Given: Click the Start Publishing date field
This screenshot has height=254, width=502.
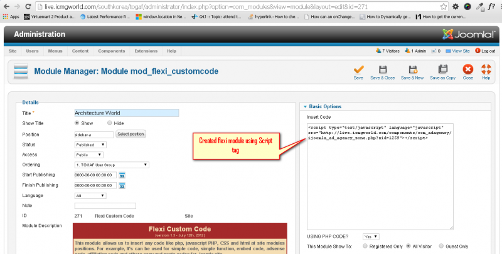Looking at the screenshot, I should pos(95,175).
